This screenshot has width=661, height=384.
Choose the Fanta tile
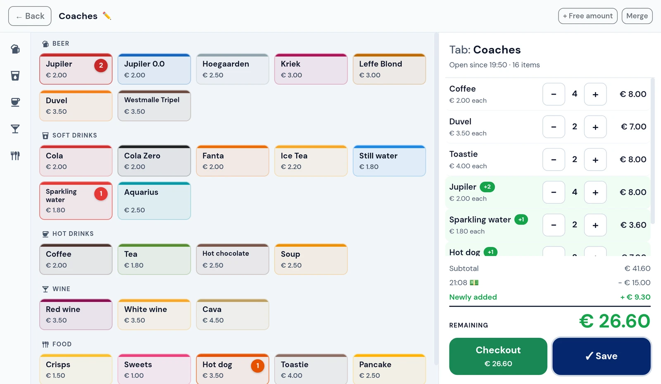tap(233, 161)
